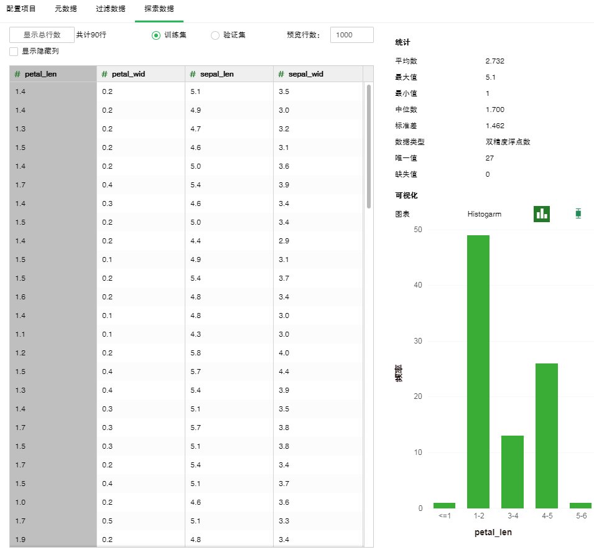This screenshot has height=552, width=594.
Task: Click the 4-5 histogram bar
Action: (x=547, y=436)
